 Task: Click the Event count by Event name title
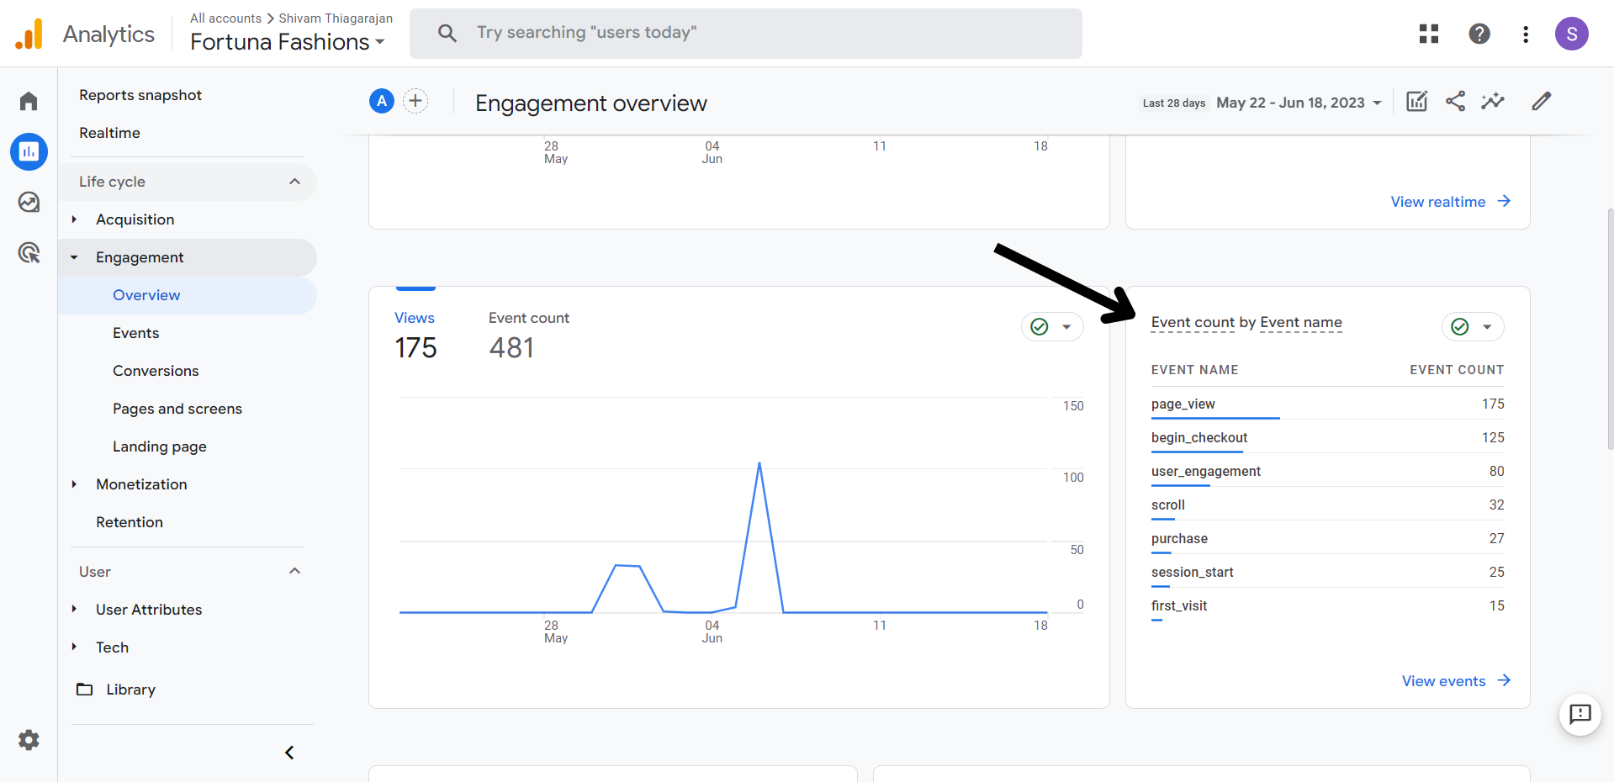pyautogui.click(x=1246, y=322)
